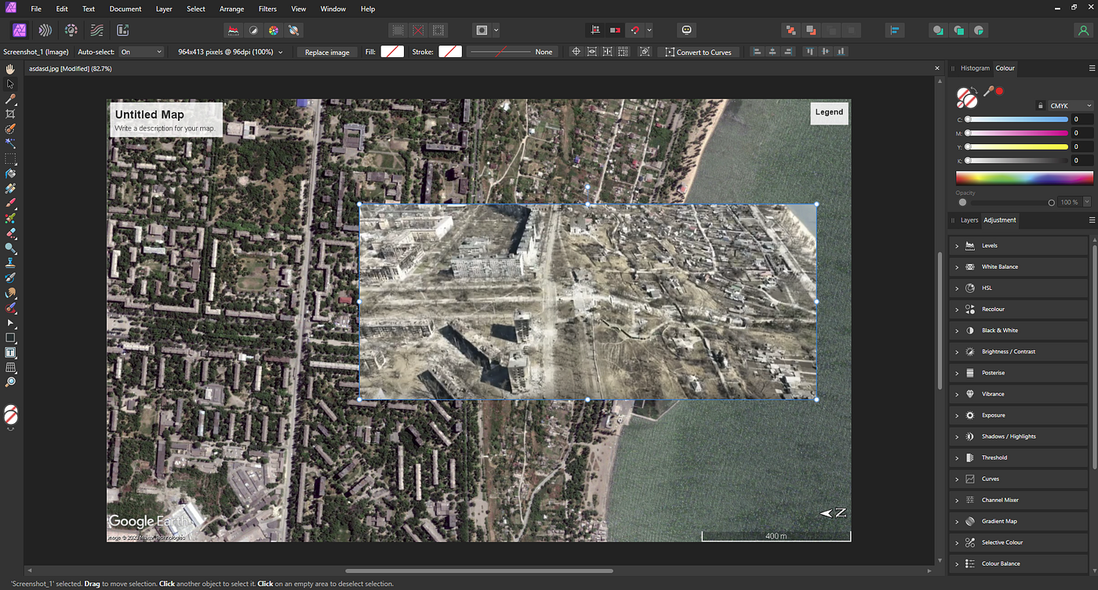Toggle the snapping magnet icon

tap(635, 31)
